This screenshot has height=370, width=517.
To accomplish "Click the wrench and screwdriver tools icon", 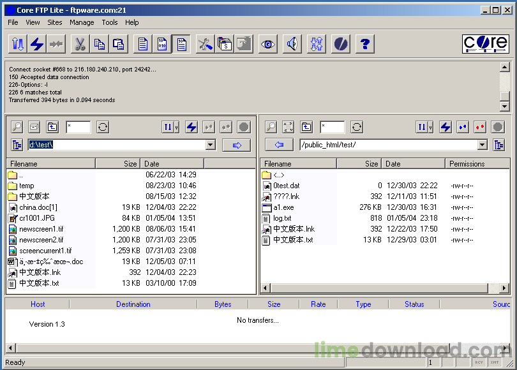I will 205,44.
